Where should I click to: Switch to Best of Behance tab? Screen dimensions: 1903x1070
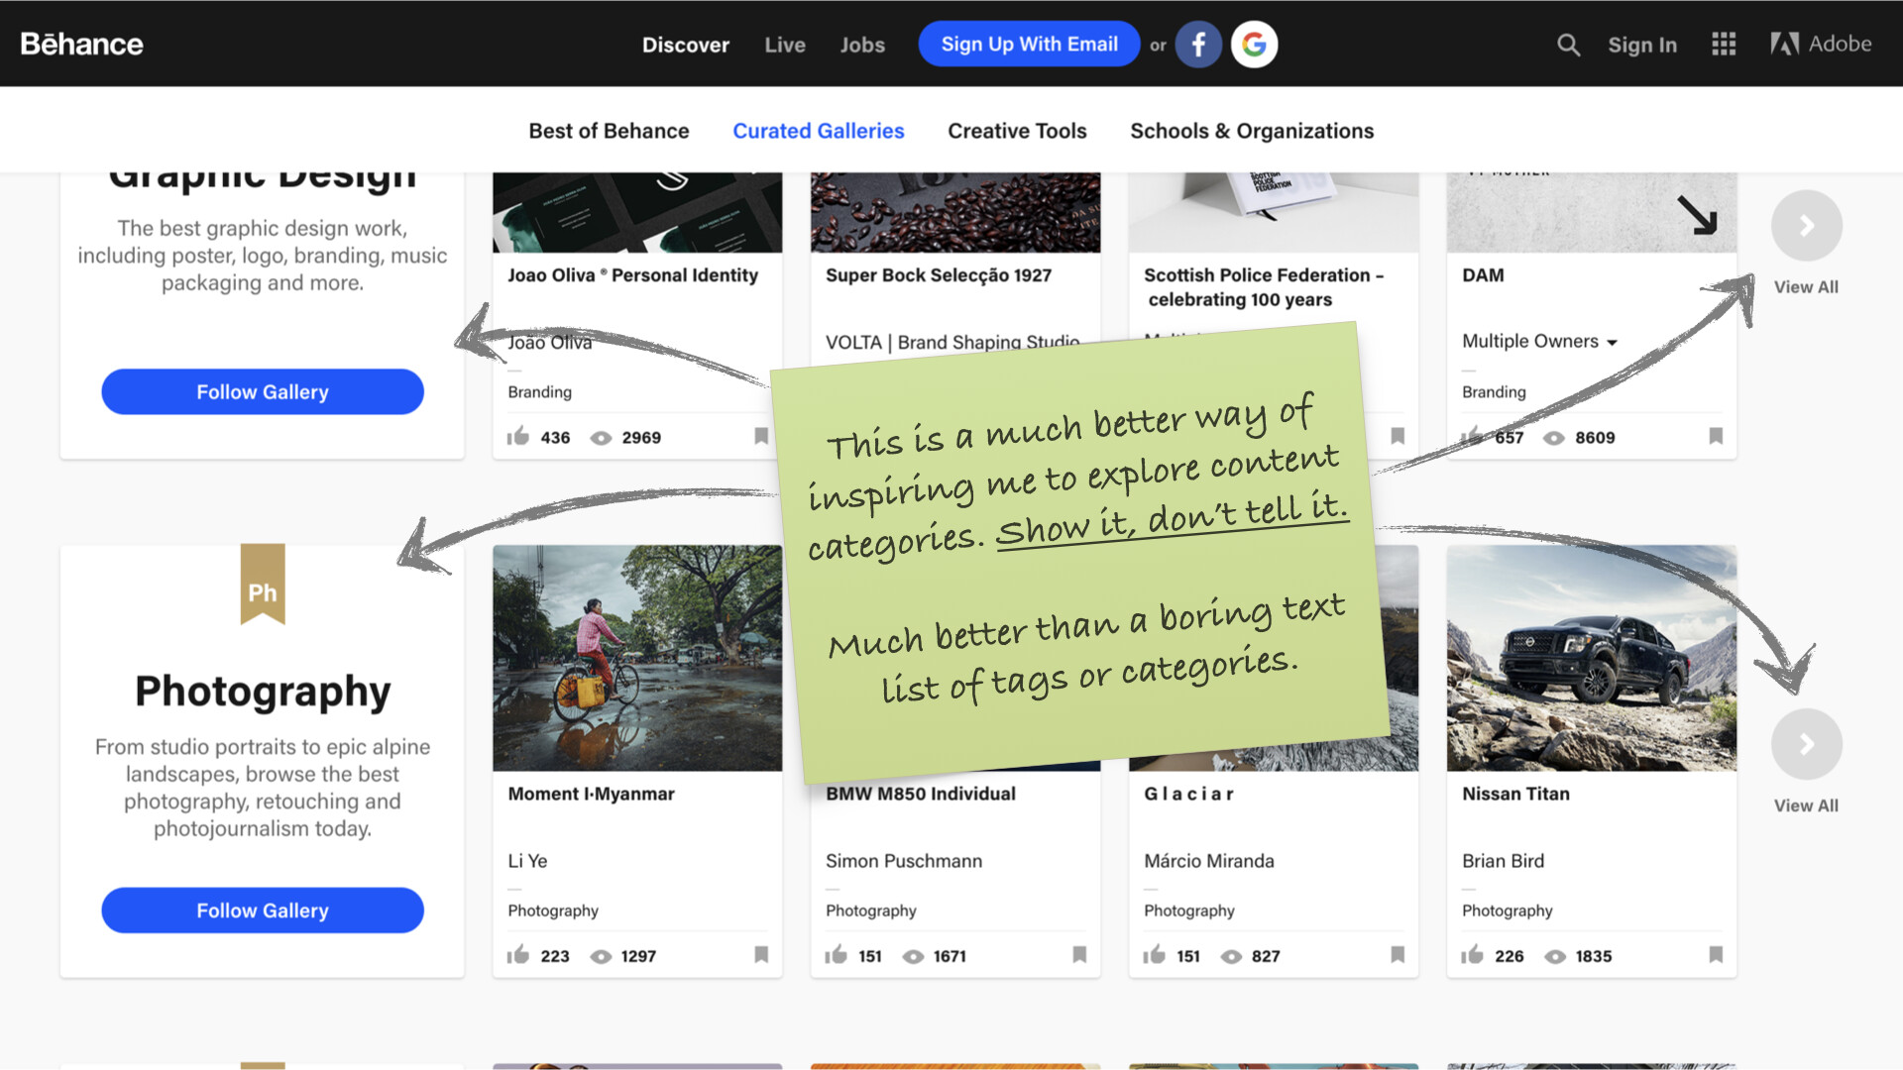click(609, 131)
